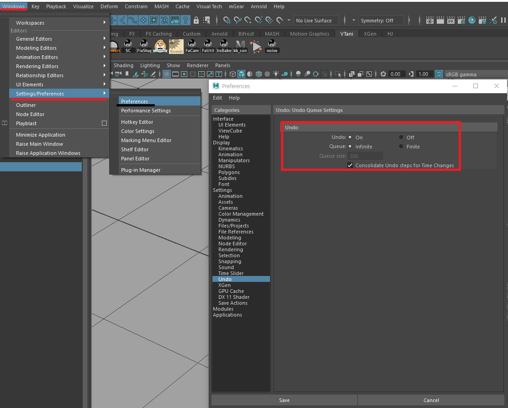Open the Hypershade sphere icon
Viewport: 508px width, 408px height.
coord(472,21)
